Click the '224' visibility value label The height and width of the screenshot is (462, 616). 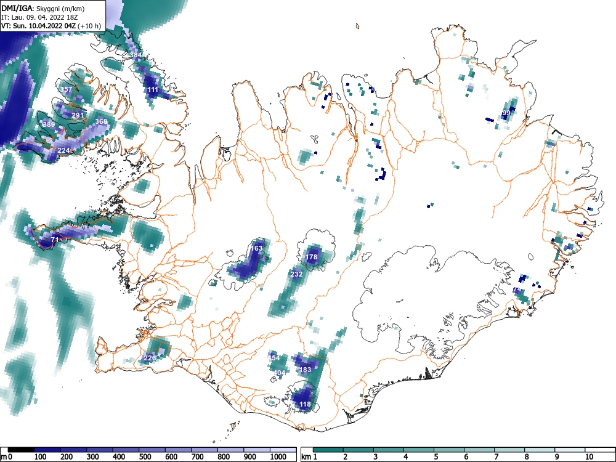(x=63, y=150)
